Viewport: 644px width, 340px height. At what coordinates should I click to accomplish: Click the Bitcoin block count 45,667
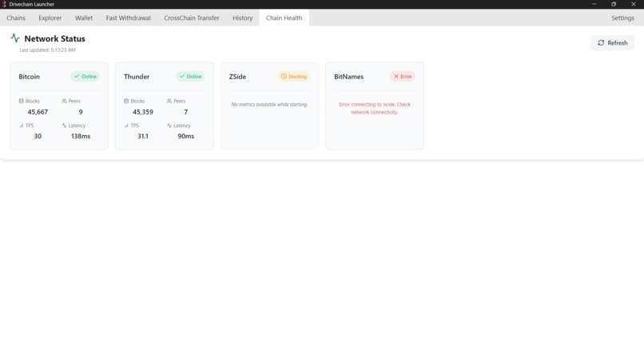(38, 112)
